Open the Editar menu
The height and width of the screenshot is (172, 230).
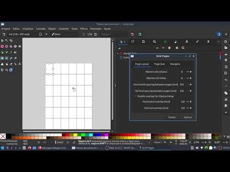coord(16,29)
